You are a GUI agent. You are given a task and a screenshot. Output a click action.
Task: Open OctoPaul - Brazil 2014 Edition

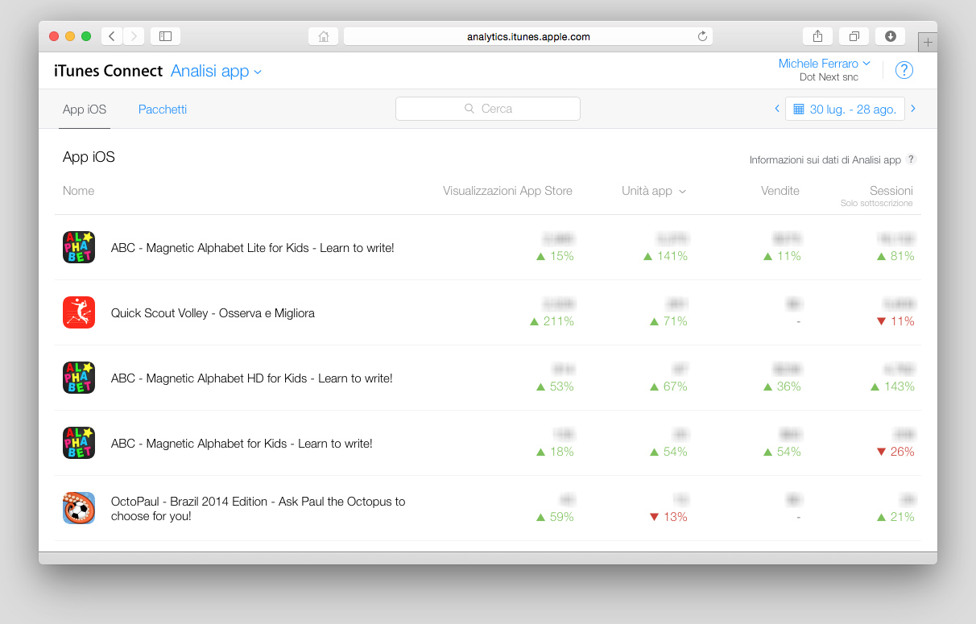258,508
